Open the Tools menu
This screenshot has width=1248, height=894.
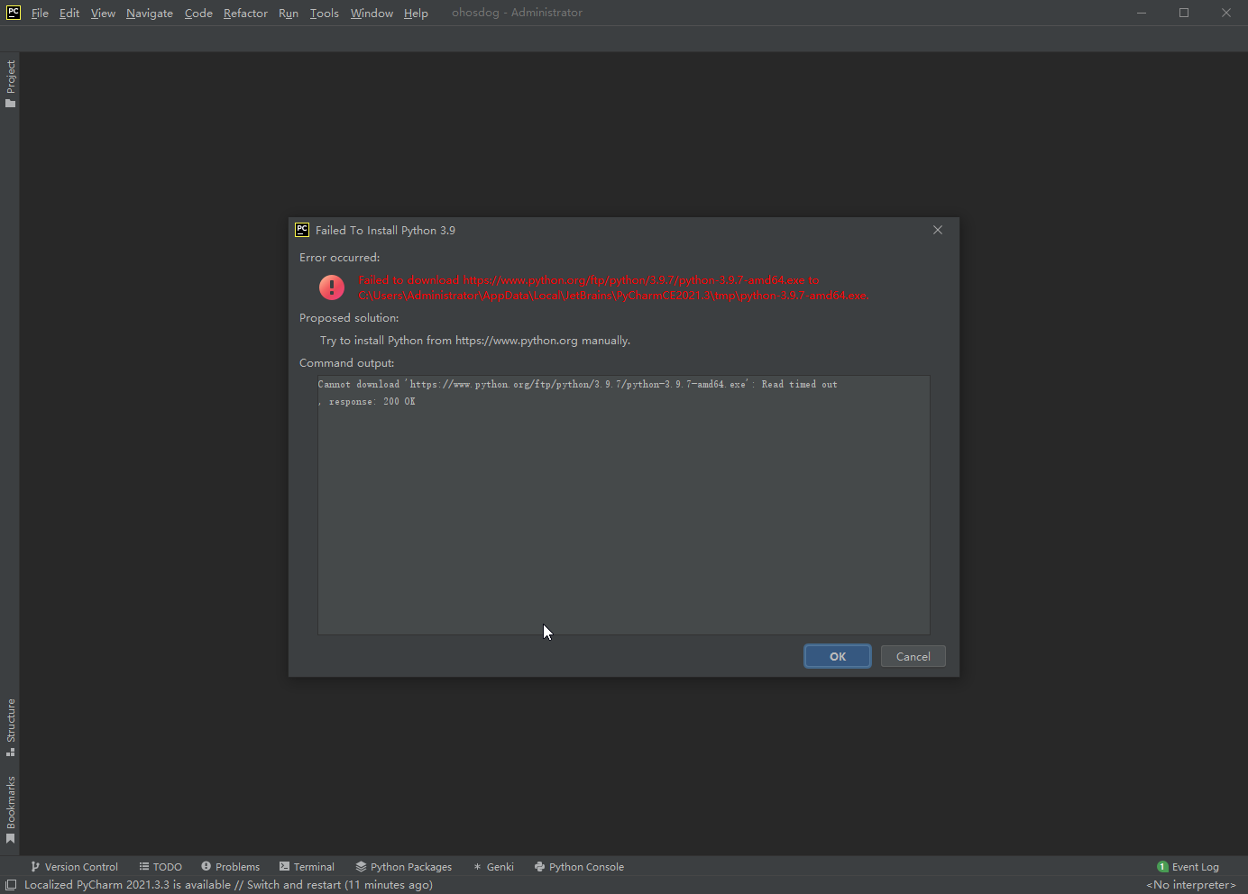coord(325,13)
